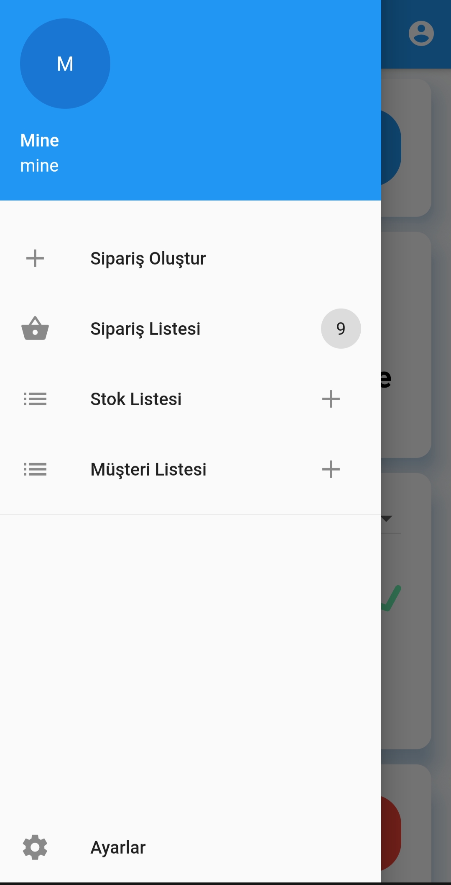Open the Sipariş Listesi menu item
Viewport: 451px width, 885px height.
[x=191, y=329]
